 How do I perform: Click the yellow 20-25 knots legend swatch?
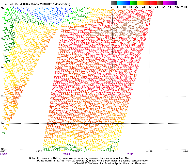[140, 3]
